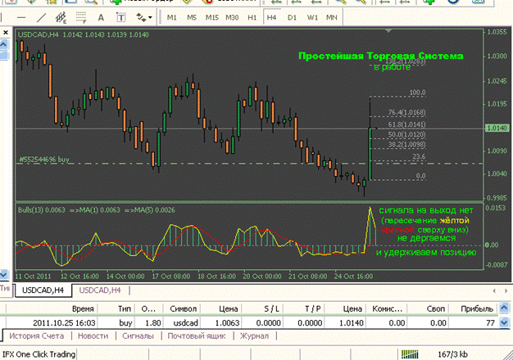Screen dimensions: 513x360
Task: Click the Bulls(13) indicator label
Action: click(42, 210)
